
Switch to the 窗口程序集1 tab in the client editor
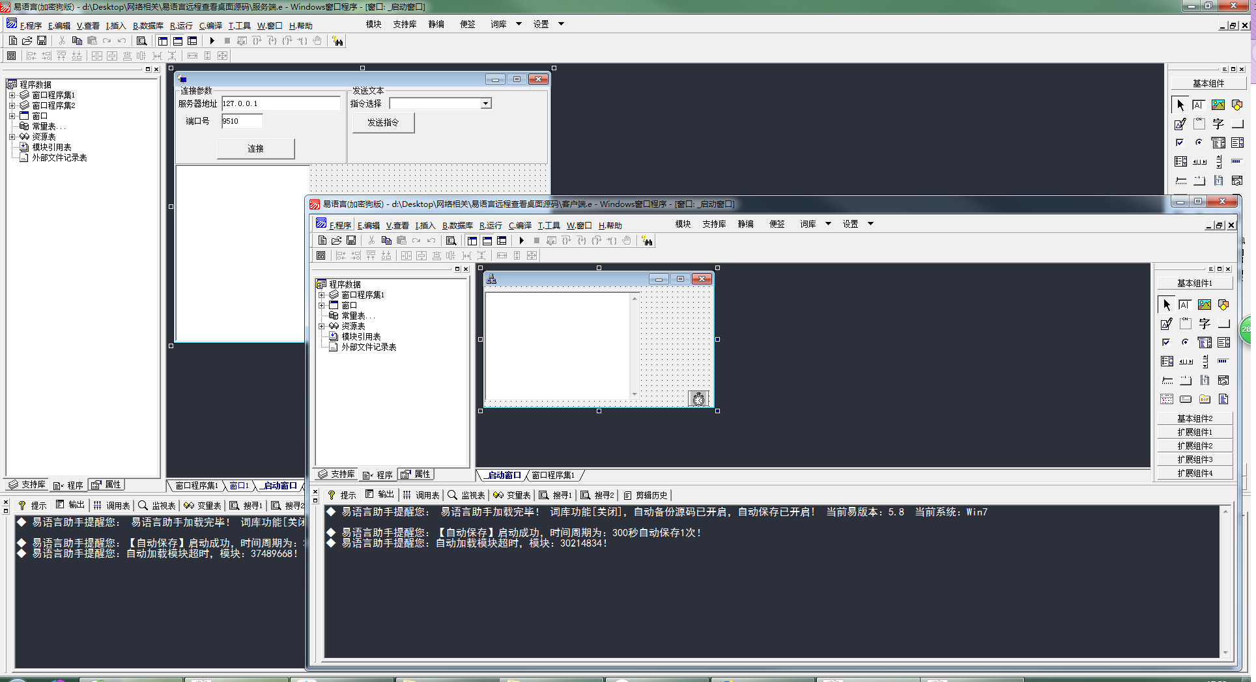tap(553, 475)
